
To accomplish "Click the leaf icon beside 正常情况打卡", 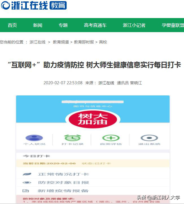I will pos(27,174).
